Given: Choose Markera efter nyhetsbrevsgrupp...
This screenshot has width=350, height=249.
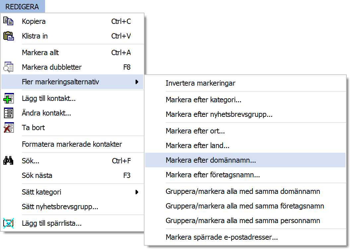Looking at the screenshot, I should (245, 114).
